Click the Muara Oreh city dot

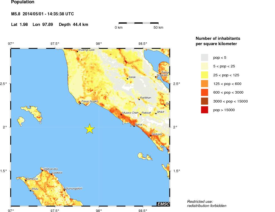(121, 114)
